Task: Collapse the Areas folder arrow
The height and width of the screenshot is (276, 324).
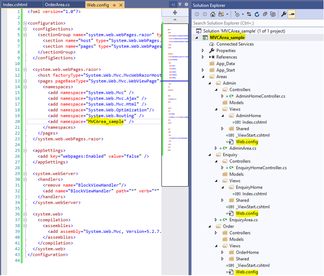Action: (203, 77)
